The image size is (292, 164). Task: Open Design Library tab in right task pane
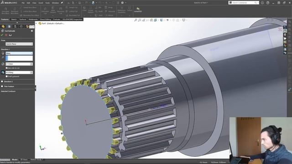click(285, 35)
